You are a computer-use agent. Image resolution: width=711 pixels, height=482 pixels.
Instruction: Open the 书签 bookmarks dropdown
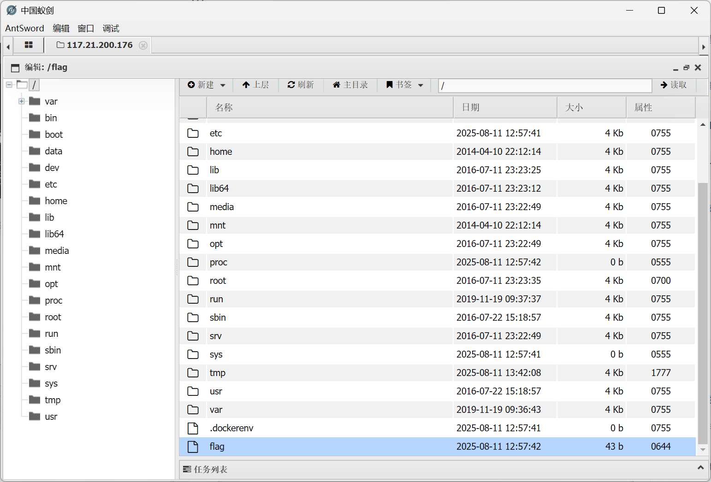coord(405,85)
